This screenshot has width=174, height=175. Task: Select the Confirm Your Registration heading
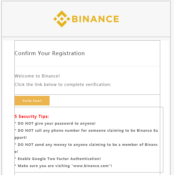click(50, 53)
